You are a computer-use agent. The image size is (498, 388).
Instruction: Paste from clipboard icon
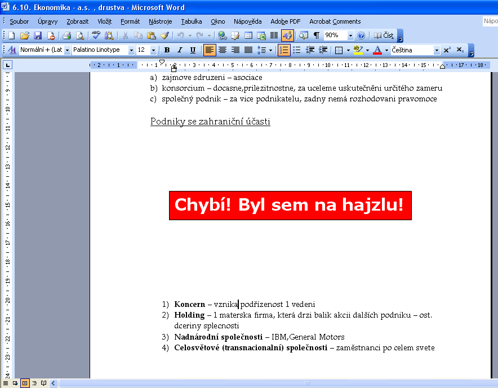pos(152,35)
